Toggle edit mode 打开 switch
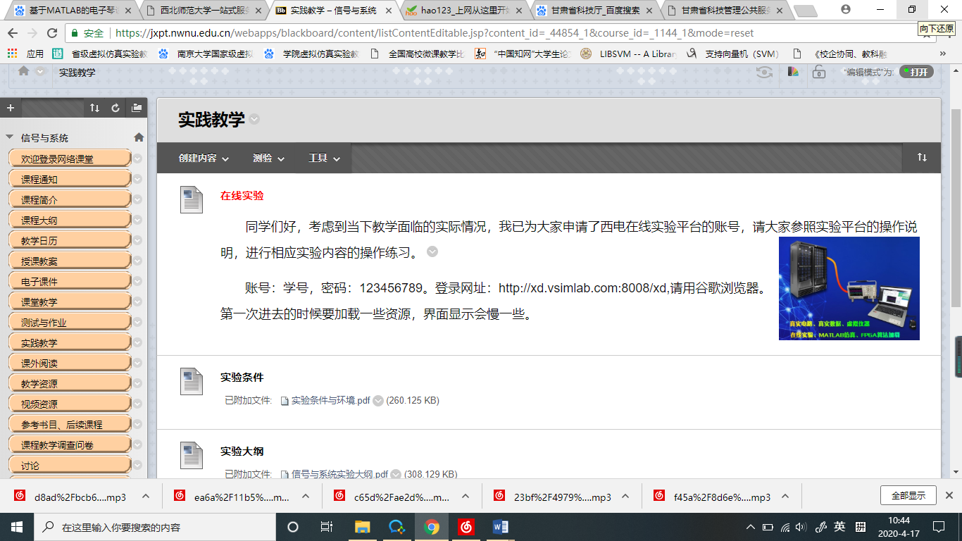 tap(916, 72)
